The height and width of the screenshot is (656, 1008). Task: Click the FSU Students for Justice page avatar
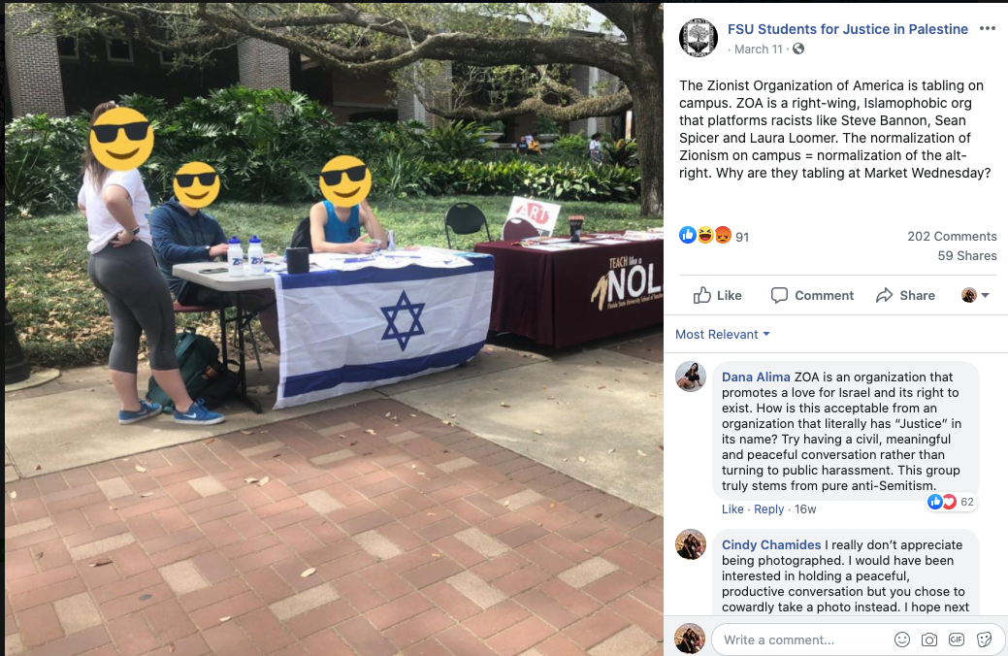point(699,38)
